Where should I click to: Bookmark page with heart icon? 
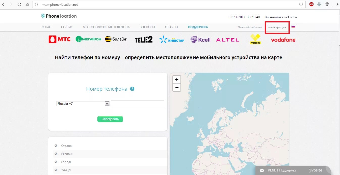point(301,5)
